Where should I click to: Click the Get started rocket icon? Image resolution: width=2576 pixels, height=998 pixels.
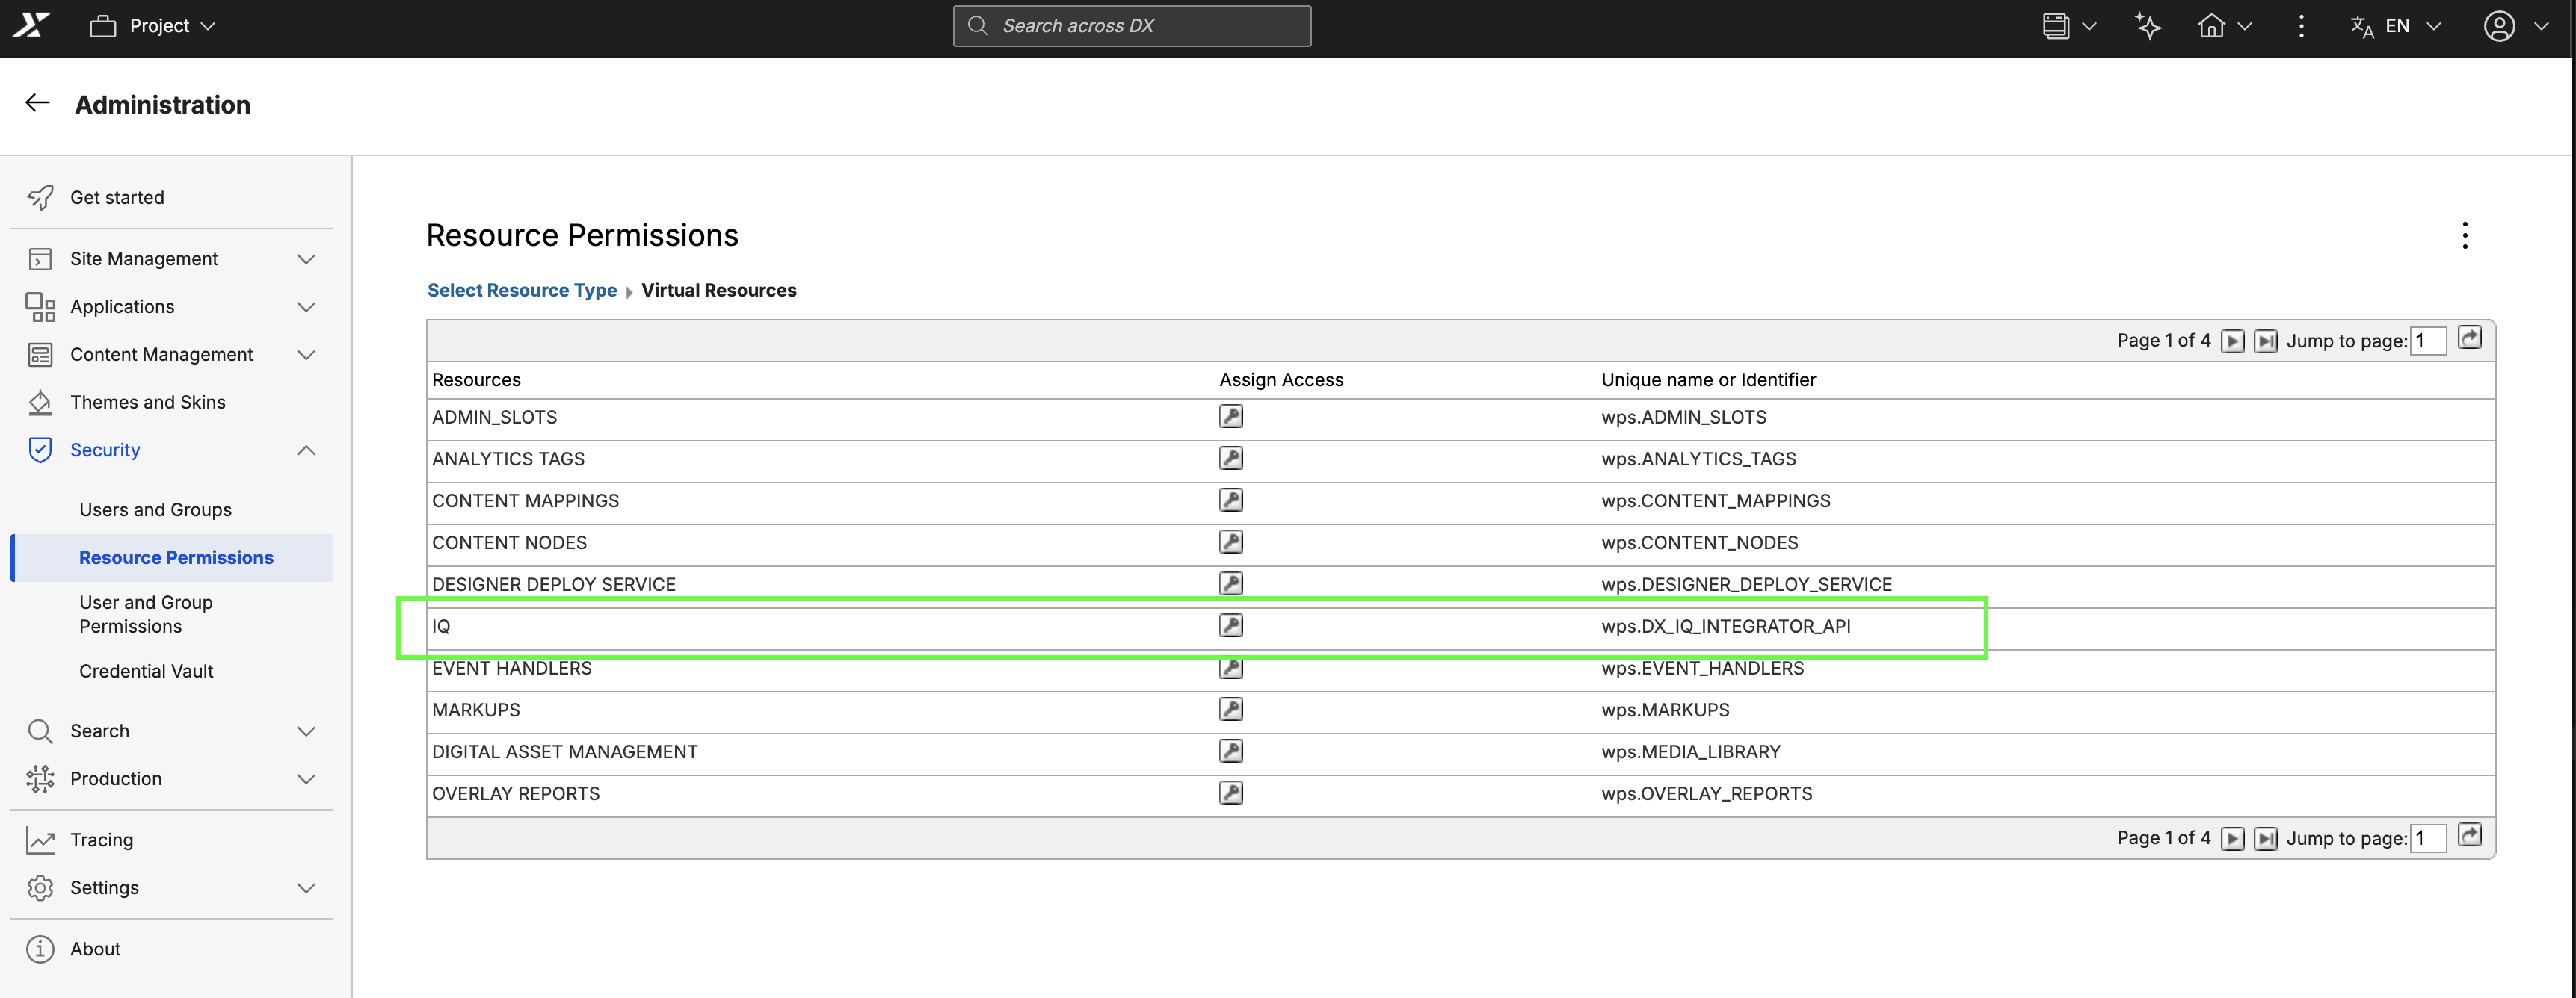point(40,198)
